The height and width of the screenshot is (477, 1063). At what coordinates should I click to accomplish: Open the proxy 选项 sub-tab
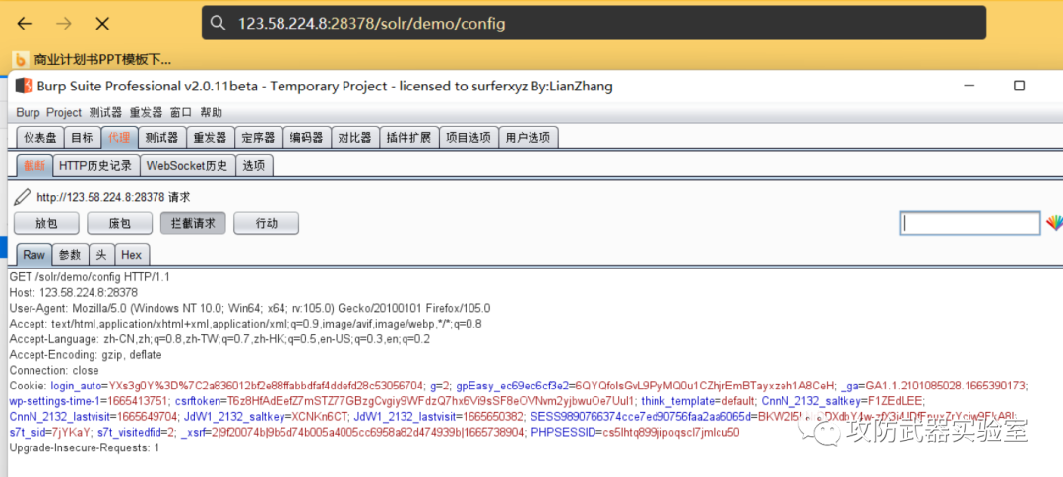click(254, 165)
